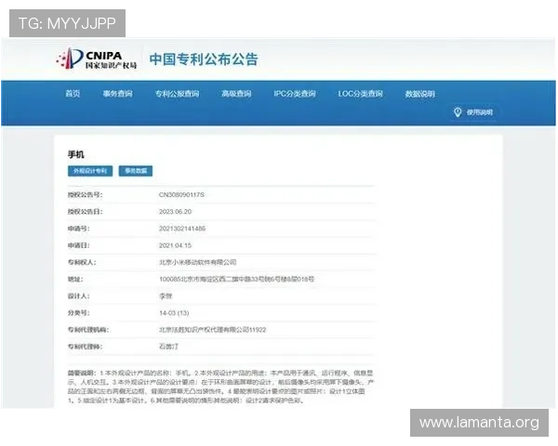
Task: Choose LOC分类查询 in the navigation bar
Action: tap(361, 94)
